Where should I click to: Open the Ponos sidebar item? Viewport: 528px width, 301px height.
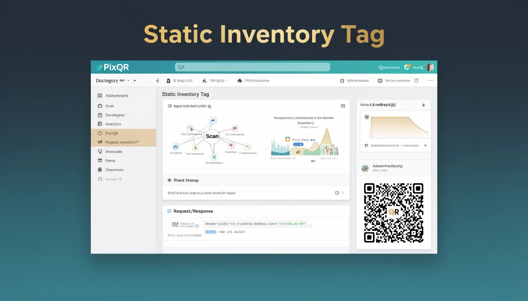click(106, 161)
